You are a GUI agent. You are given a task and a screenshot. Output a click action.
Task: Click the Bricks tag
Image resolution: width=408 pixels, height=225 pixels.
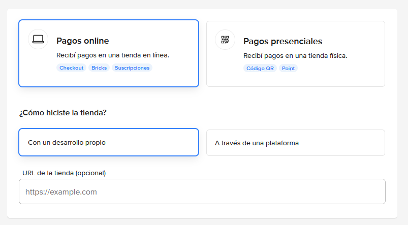[x=99, y=68]
